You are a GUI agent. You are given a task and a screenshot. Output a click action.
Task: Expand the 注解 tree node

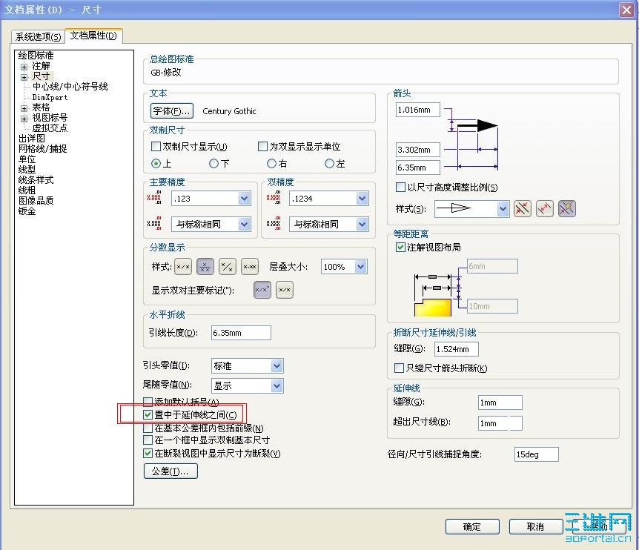click(24, 67)
